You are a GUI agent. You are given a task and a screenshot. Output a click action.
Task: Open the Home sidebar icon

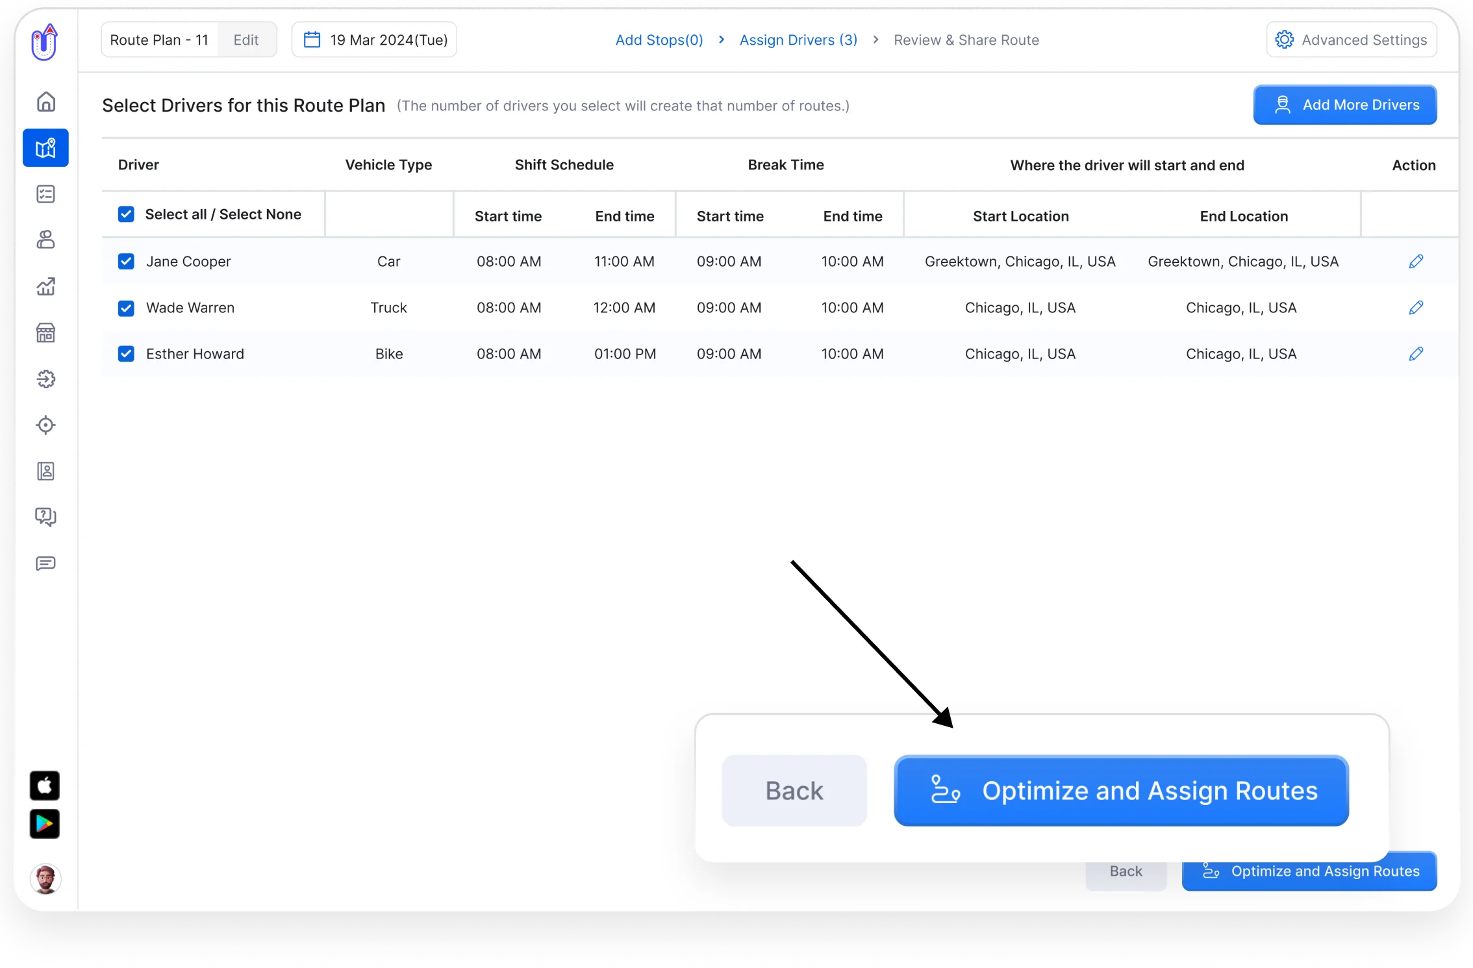point(45,102)
